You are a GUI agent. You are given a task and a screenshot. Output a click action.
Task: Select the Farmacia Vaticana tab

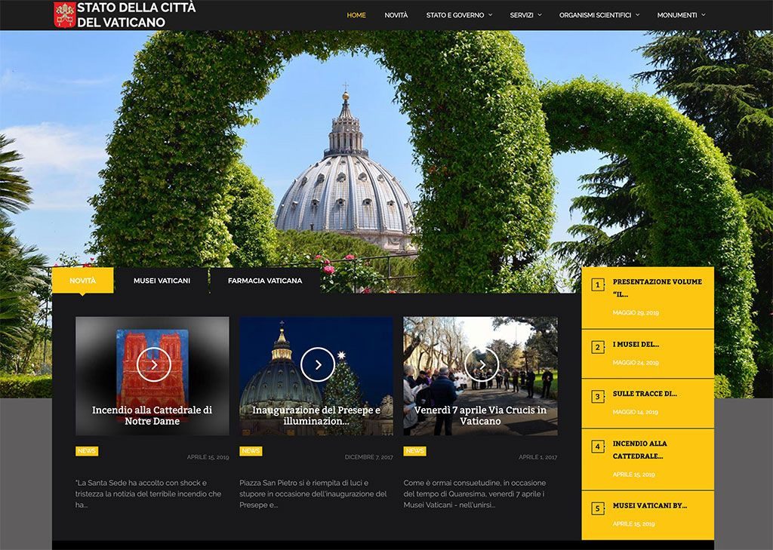pos(265,281)
